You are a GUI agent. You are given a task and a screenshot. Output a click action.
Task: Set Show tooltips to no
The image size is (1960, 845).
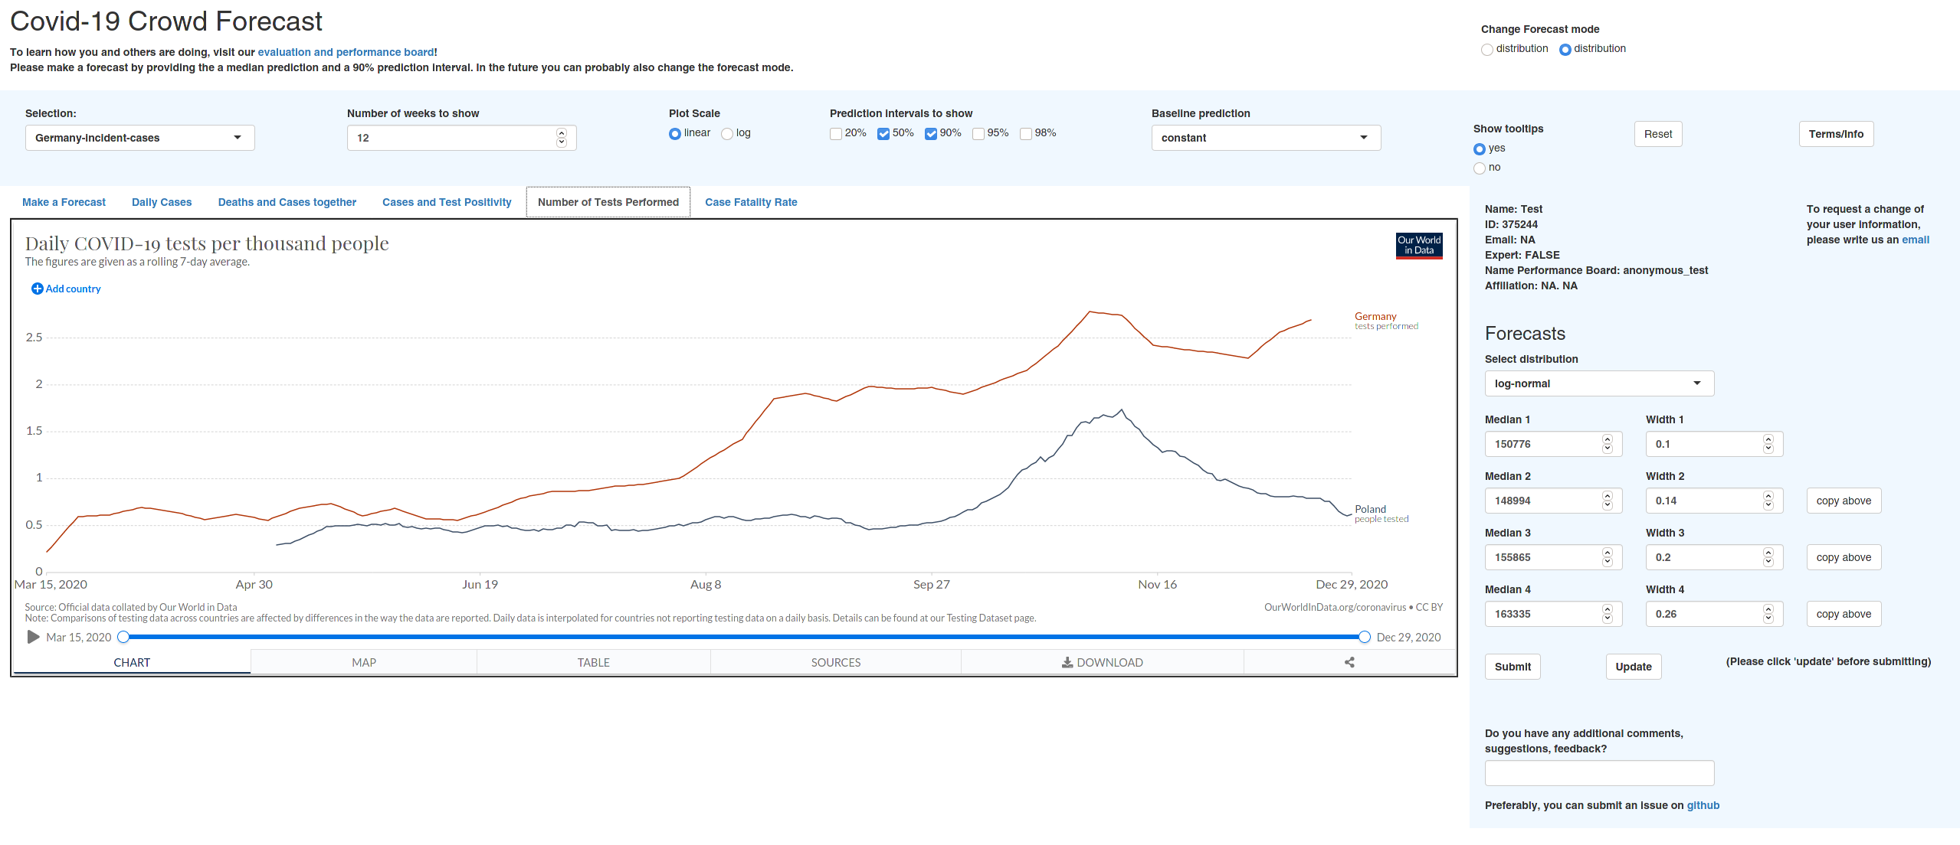pos(1480,168)
